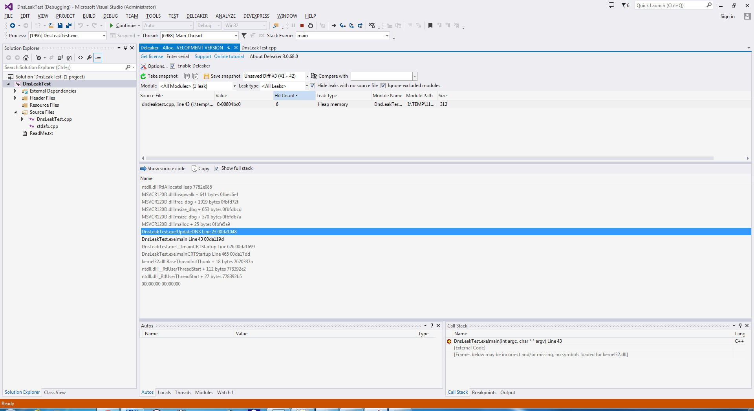Viewport: 754px width, 411px height.
Task: Collapse the Source Files node
Action: [15, 112]
